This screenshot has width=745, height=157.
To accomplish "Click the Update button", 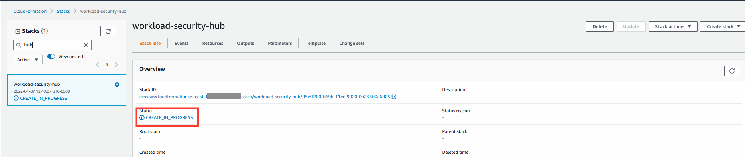I will [x=631, y=26].
